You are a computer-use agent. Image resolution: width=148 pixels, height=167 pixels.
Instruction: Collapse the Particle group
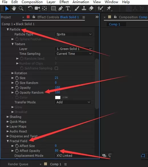coord(8,29)
